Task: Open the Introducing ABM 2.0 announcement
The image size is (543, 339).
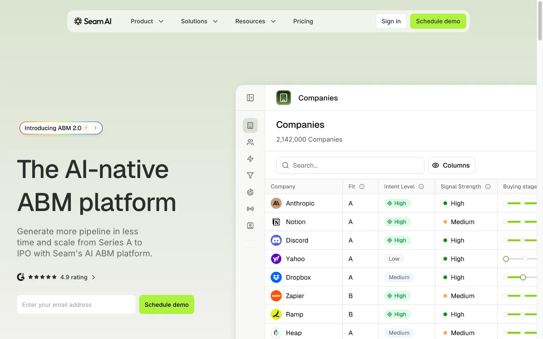Action: (x=61, y=128)
